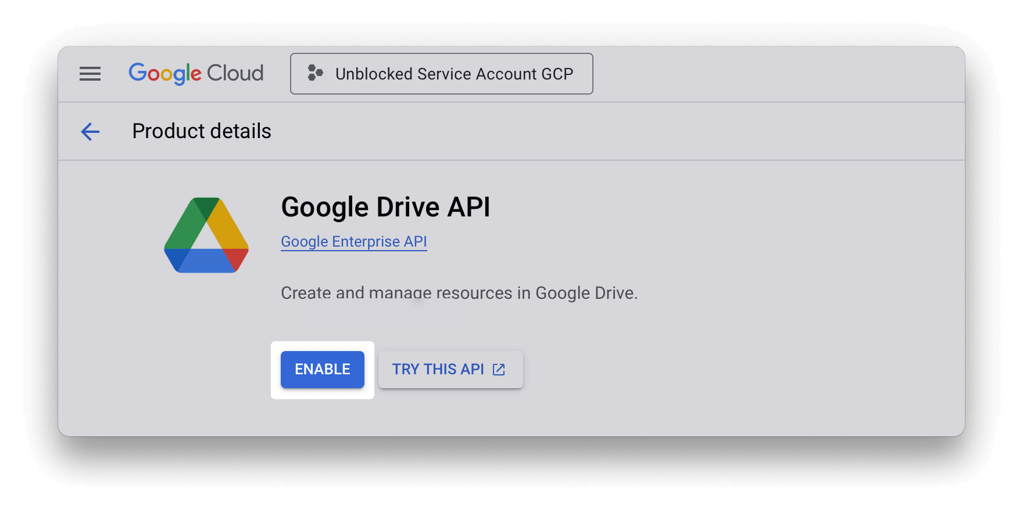Click the Google Cloud logo
This screenshot has width=1023, height=506.
tap(196, 74)
